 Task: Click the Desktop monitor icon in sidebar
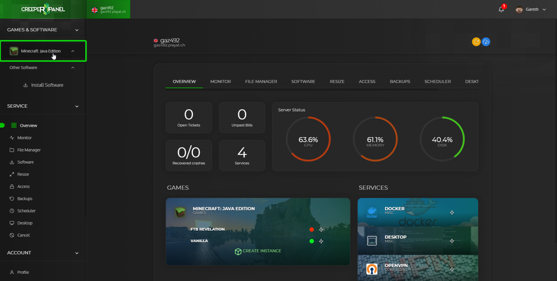12,223
